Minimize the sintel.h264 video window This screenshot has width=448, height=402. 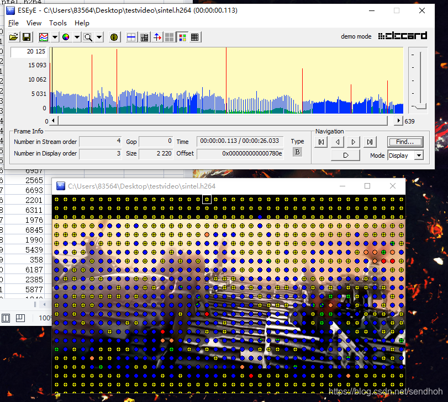pyautogui.click(x=342, y=186)
